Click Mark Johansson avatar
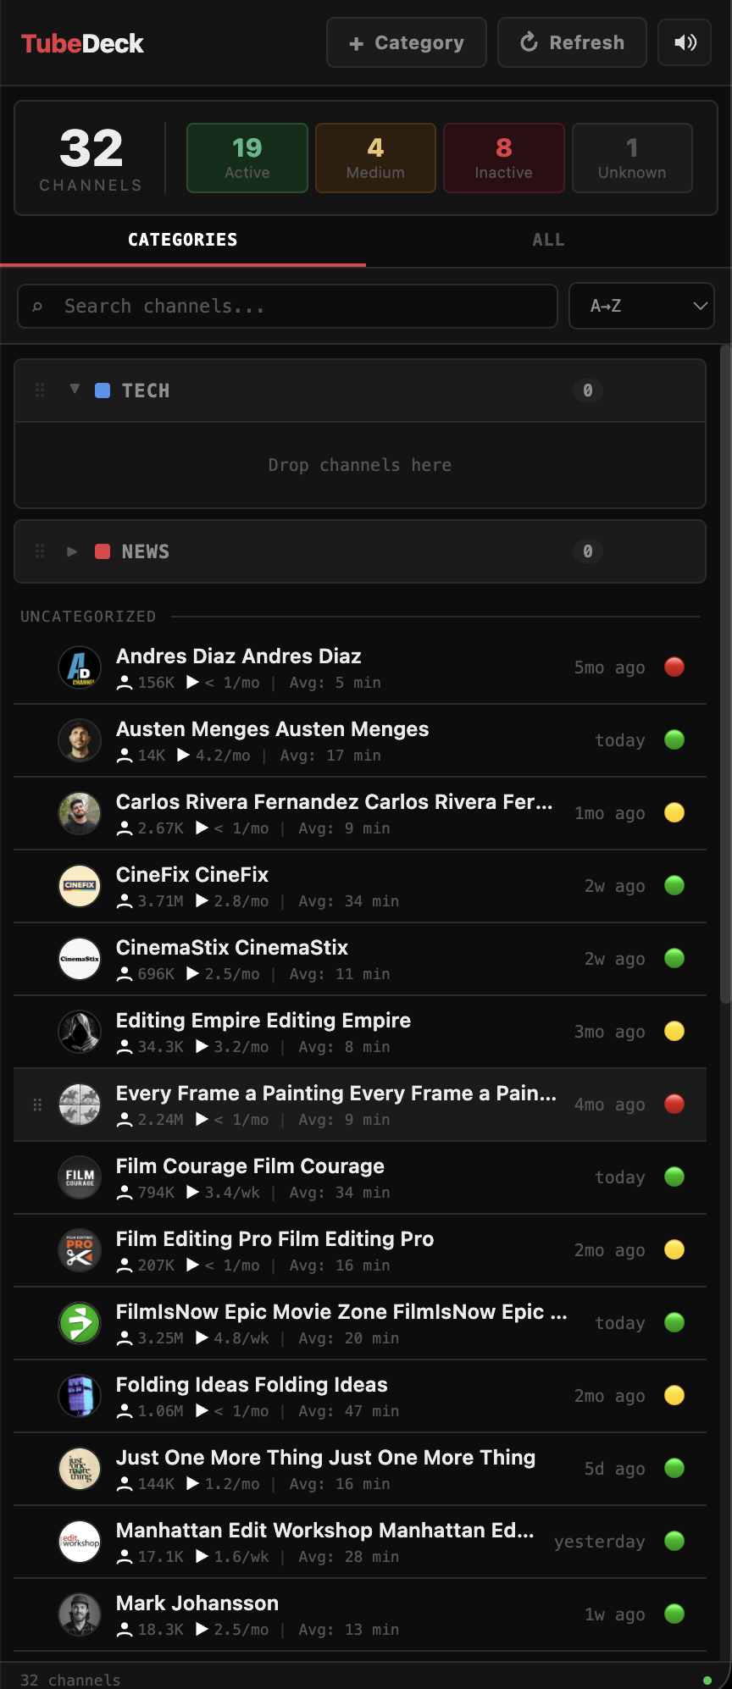Screen dimensions: 732x1689 tap(80, 1614)
